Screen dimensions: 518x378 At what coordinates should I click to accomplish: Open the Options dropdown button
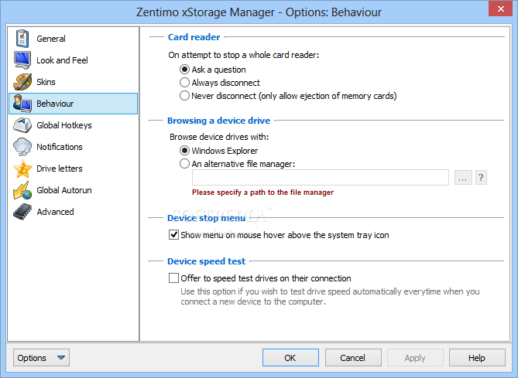click(x=41, y=358)
